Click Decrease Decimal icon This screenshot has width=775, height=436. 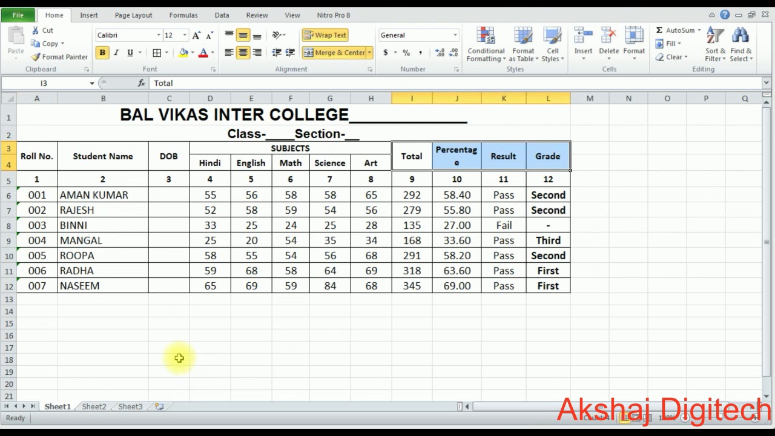(x=453, y=53)
